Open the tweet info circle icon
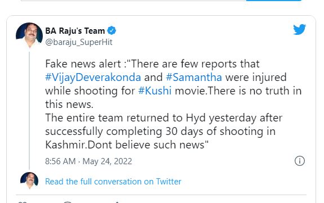324x203 pixels. (300, 161)
